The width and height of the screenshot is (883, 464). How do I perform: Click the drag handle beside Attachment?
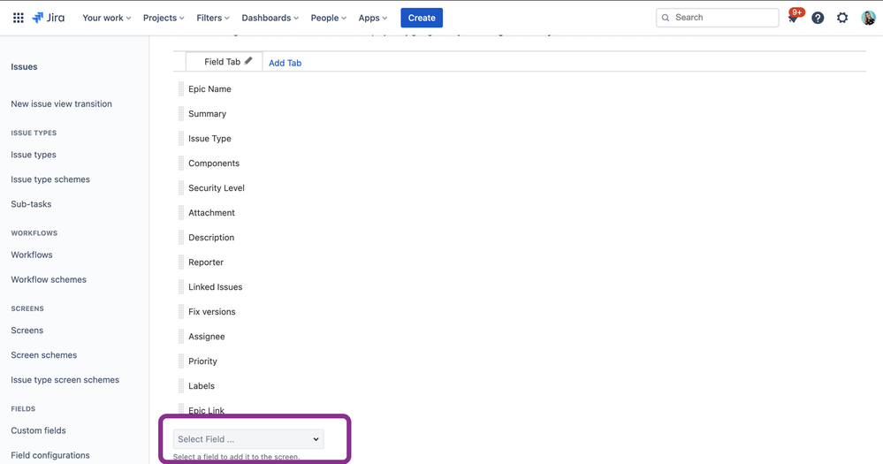pos(181,212)
